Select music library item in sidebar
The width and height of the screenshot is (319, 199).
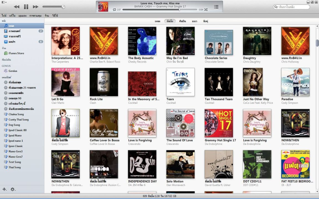click(22, 26)
